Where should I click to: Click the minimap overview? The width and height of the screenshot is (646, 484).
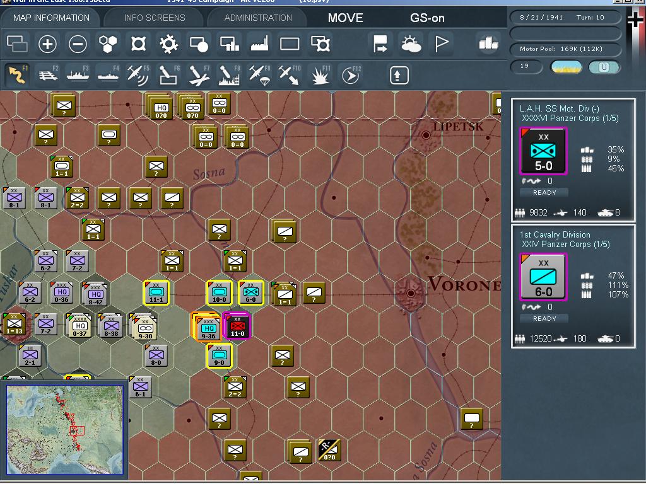coord(65,430)
